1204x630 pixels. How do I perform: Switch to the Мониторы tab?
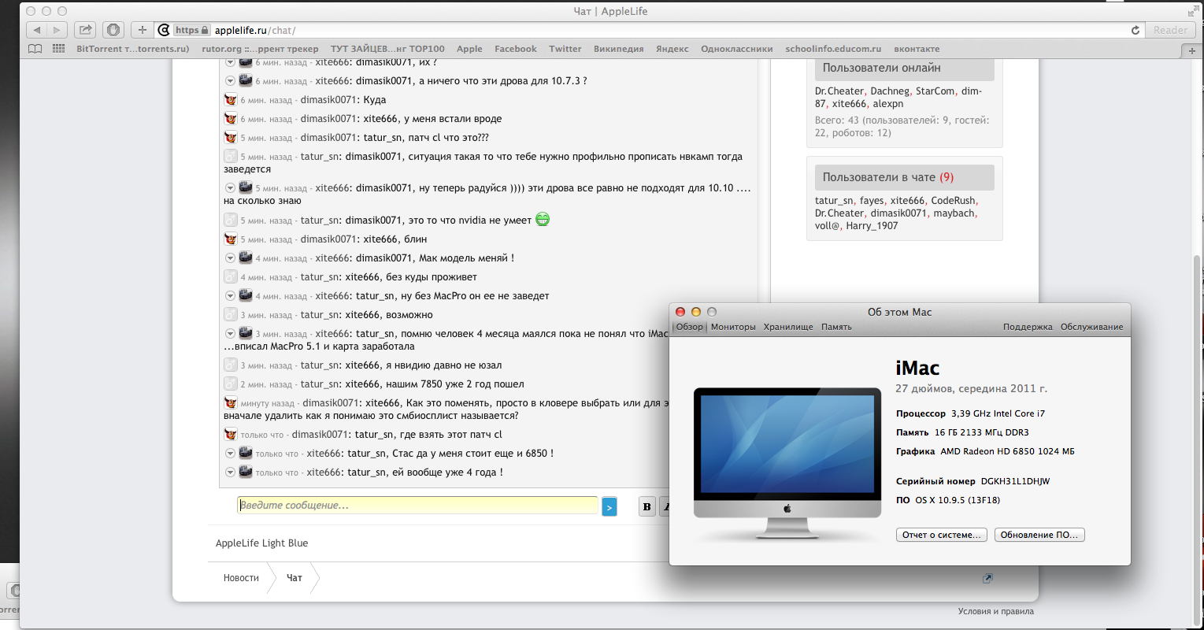[733, 327]
